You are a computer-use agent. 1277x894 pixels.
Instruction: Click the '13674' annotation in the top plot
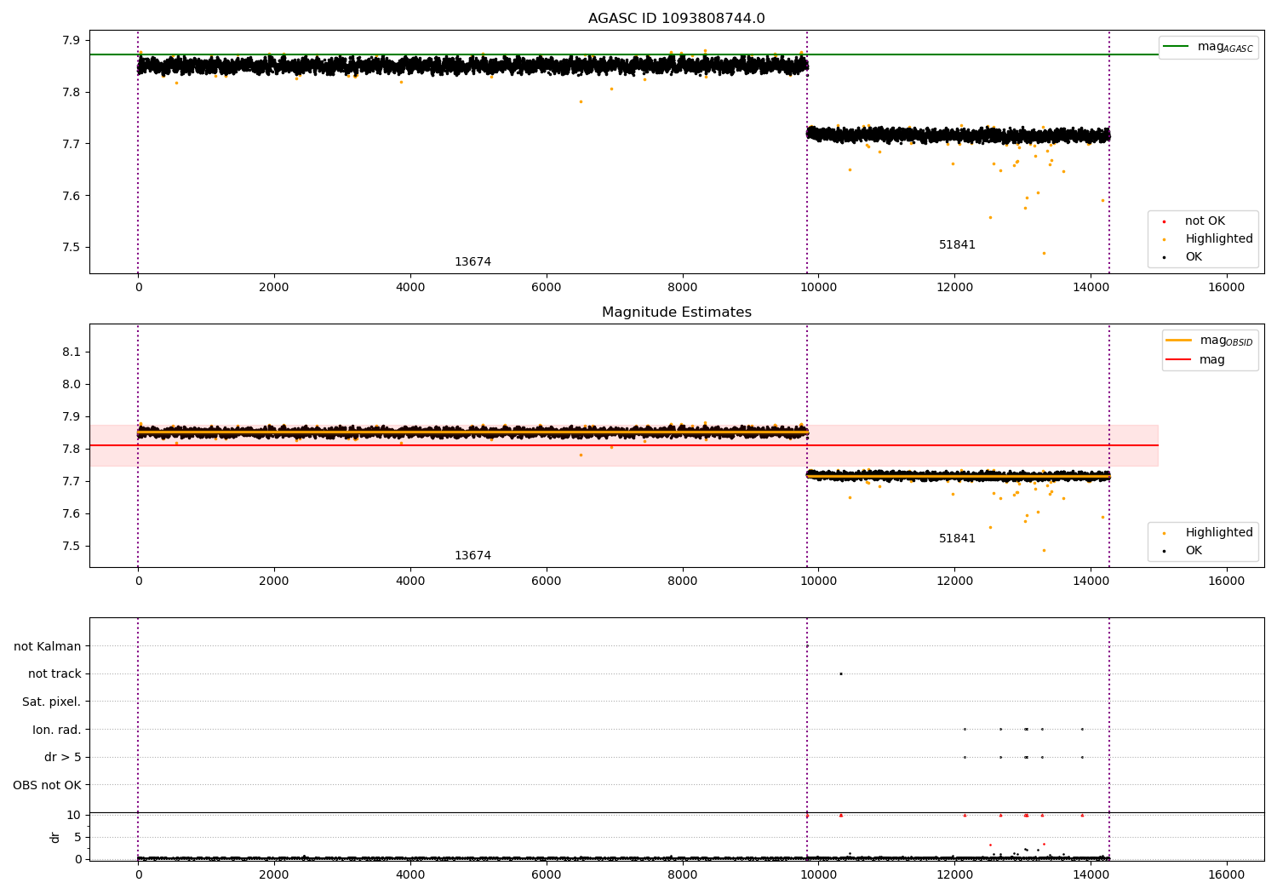point(472,262)
